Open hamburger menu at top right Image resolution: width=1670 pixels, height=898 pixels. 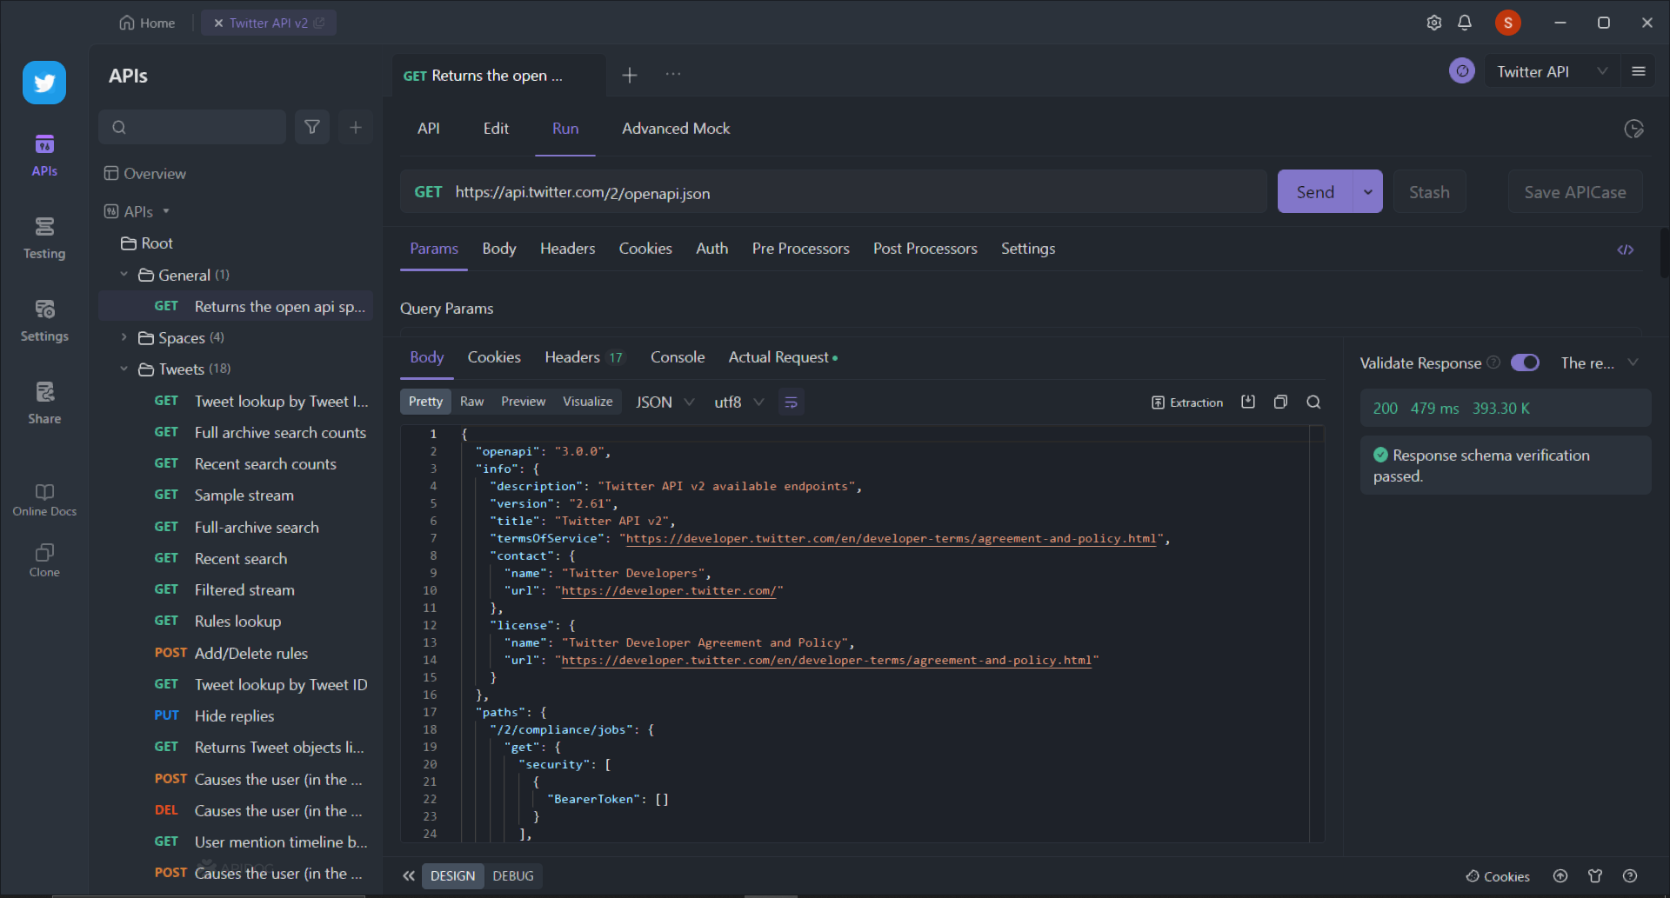coord(1639,71)
